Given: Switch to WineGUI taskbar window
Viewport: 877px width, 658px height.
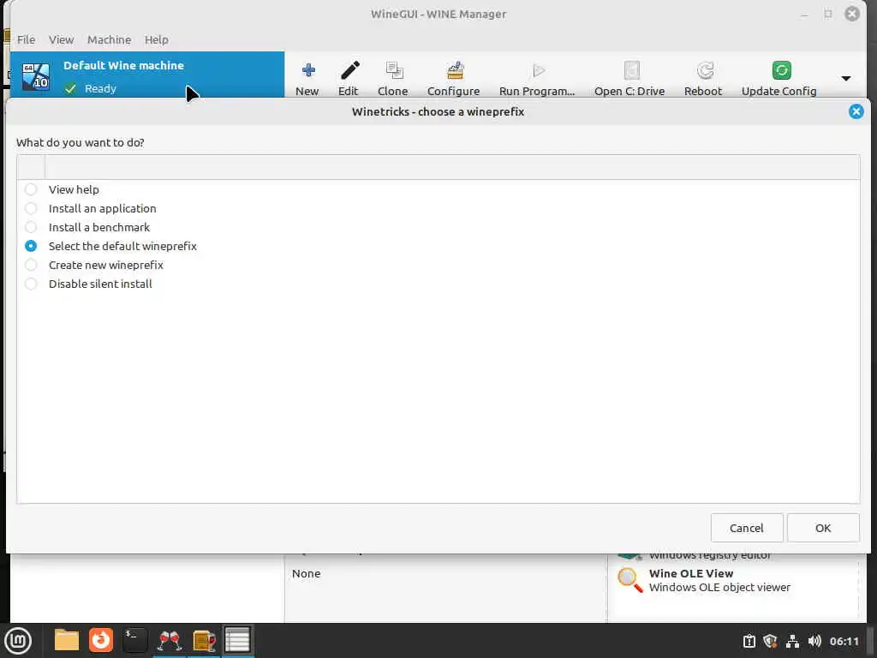Looking at the screenshot, I should (204, 641).
